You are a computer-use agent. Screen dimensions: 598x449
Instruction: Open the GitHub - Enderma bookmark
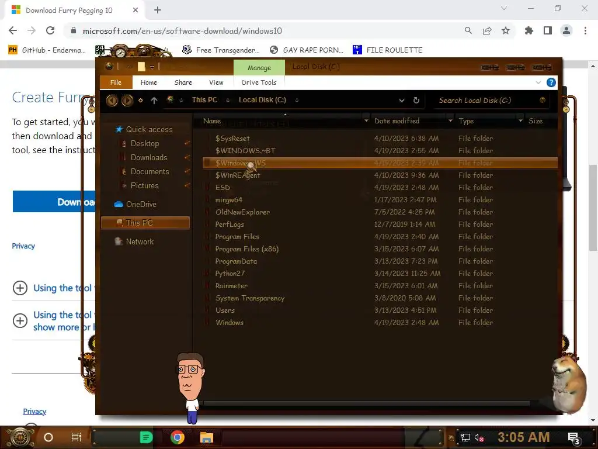pos(47,50)
